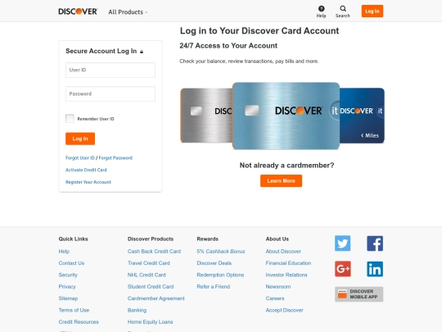The image size is (442, 332).
Task: Click the Learn More button
Action: click(x=281, y=180)
